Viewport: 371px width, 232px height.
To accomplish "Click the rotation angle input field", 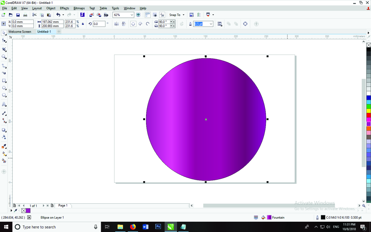I will pos(99,24).
